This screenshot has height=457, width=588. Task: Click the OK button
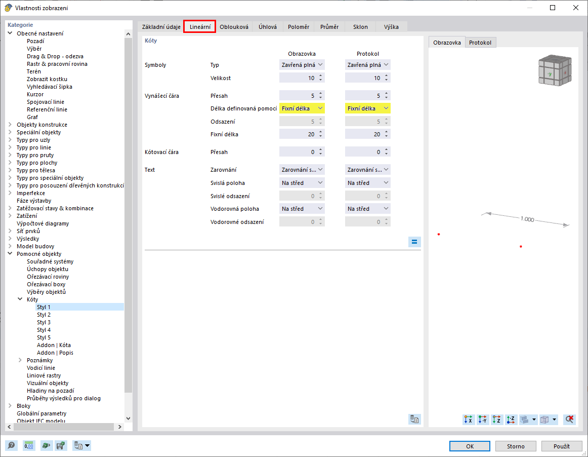tap(470, 446)
